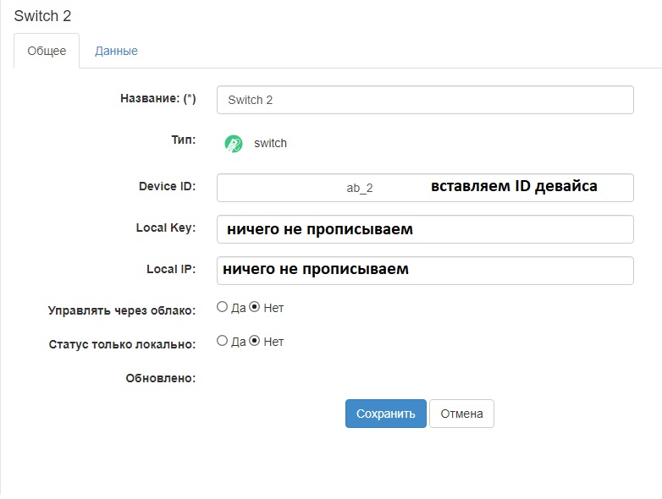Select Нет for Статус только локально
Screen dimensions: 662x499
(254, 340)
